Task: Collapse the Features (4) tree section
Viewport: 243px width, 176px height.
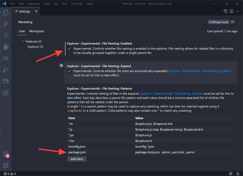Action: pos(32,41)
